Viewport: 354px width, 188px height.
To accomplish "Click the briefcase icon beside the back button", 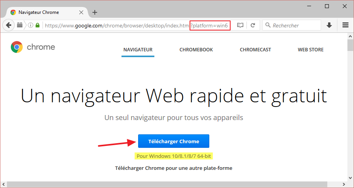I will [x=20, y=25].
